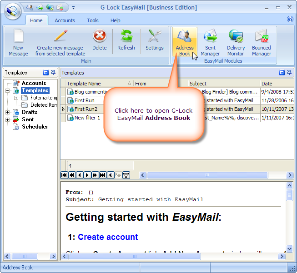Viewport: 297px width, 273px height.
Task: Open the Address Book module
Action: point(185,42)
